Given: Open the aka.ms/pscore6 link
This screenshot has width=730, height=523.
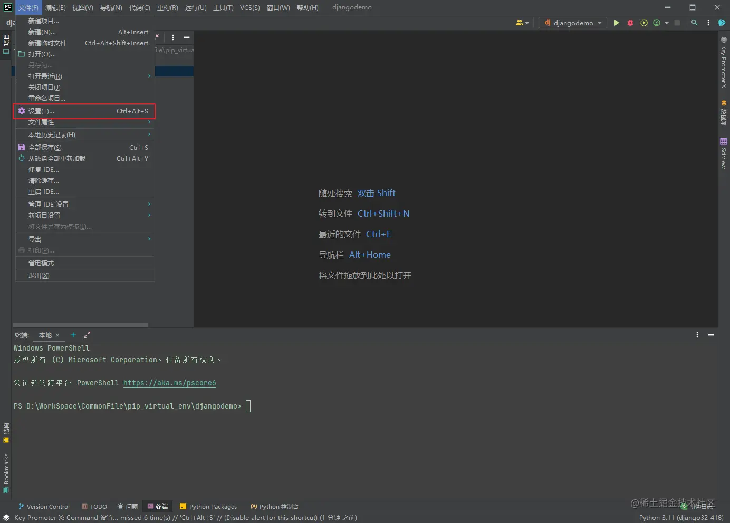Looking at the screenshot, I should coord(170,383).
